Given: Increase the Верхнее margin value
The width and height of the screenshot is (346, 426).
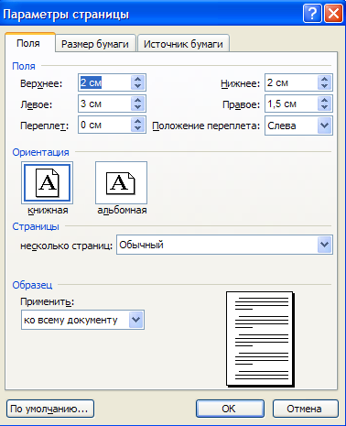Looking at the screenshot, I should point(137,79).
